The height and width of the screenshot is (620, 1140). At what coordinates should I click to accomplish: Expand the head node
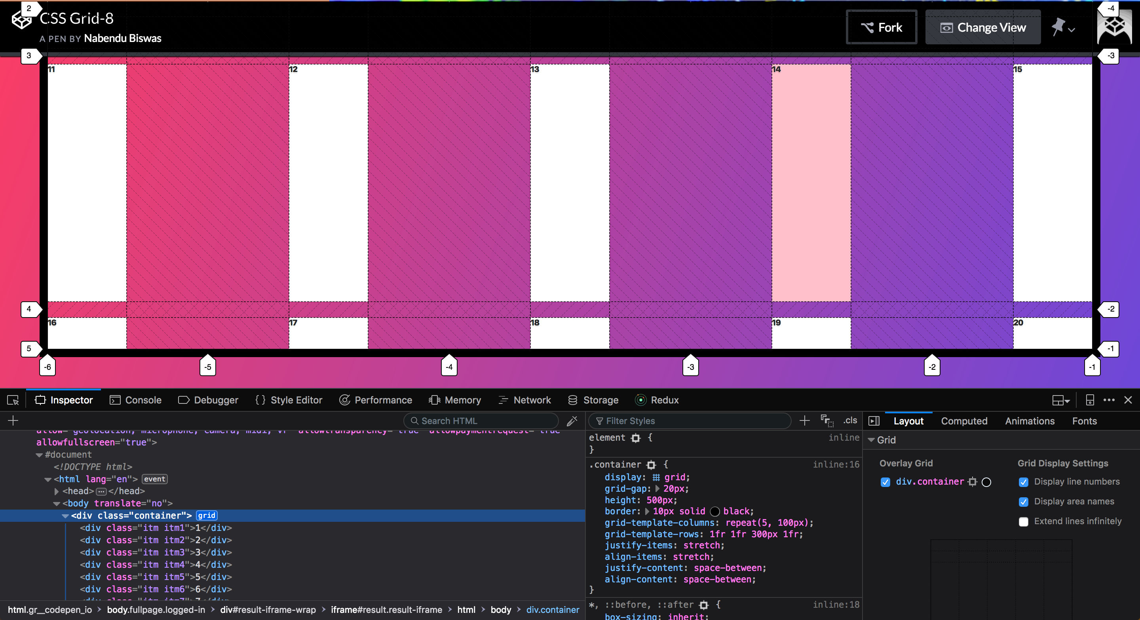coord(57,491)
